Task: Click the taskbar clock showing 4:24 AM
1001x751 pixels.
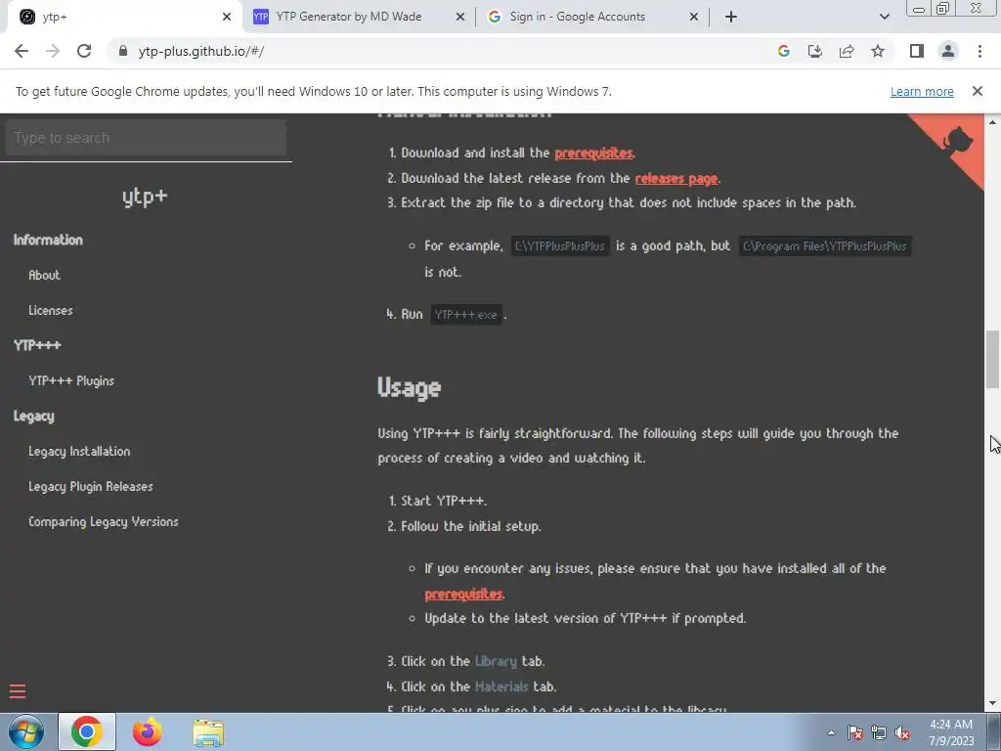Action: point(951,732)
